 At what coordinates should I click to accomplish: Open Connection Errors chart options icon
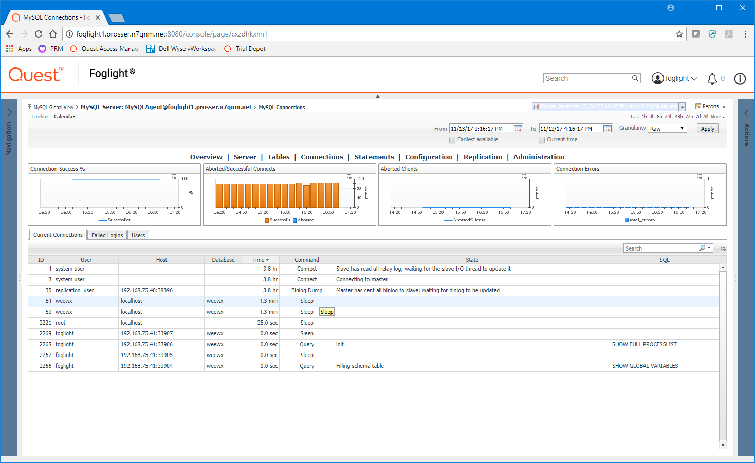699,176
